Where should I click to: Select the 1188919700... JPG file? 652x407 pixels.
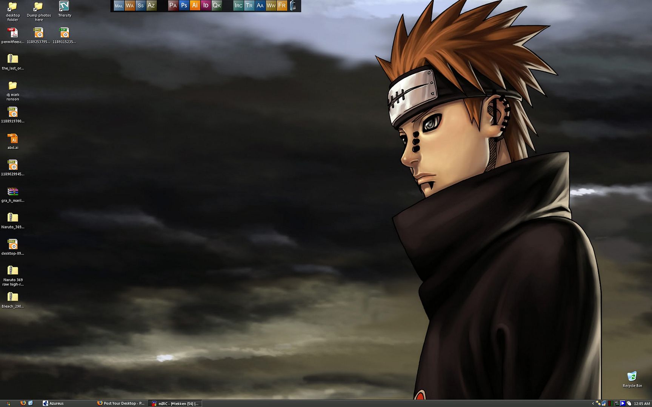(x=13, y=115)
